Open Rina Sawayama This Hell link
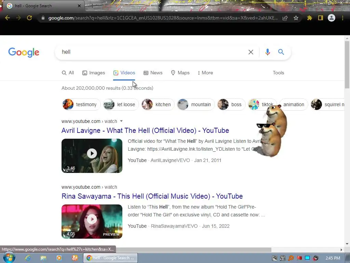This screenshot has width=350, height=263. pyautogui.click(x=152, y=196)
